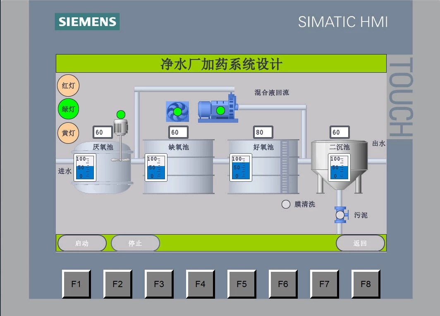
Task: Click the 出水 outlet label
Action: pos(379,144)
